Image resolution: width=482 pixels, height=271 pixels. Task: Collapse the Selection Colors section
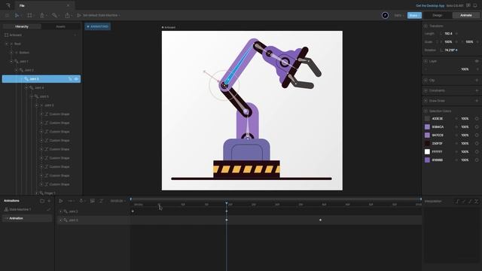(x=426, y=111)
